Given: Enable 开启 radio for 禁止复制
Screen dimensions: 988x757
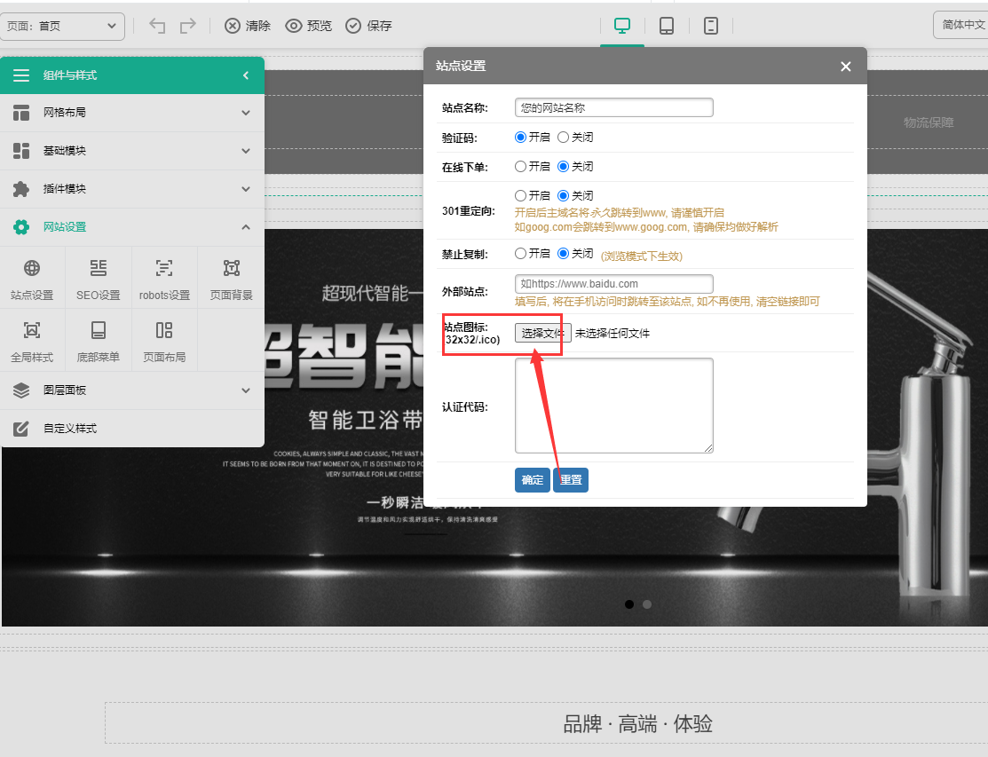Looking at the screenshot, I should (x=521, y=253).
